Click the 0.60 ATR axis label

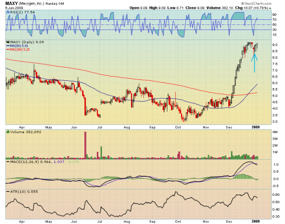click(x=276, y=195)
